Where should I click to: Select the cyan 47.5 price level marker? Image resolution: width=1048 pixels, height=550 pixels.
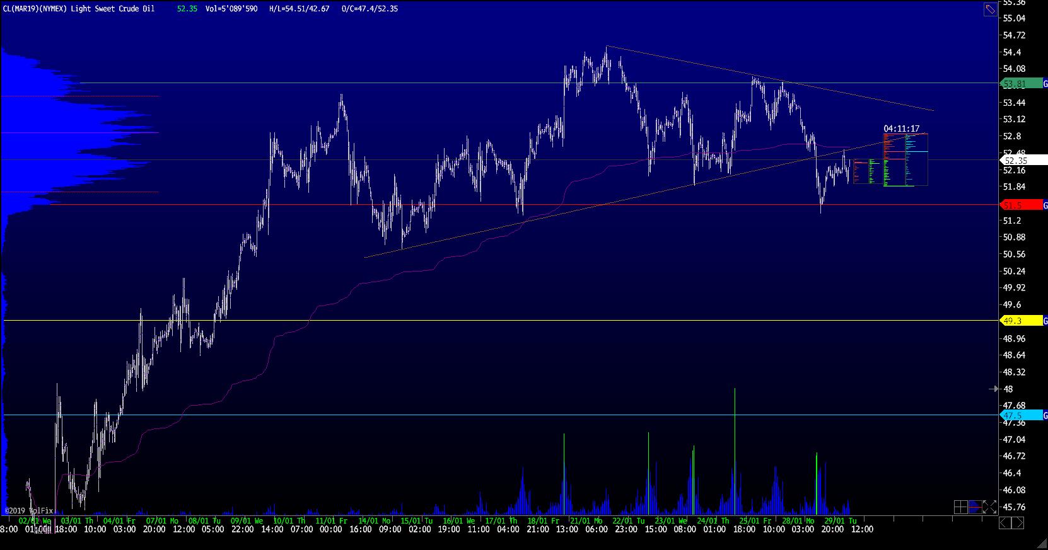click(x=1015, y=416)
